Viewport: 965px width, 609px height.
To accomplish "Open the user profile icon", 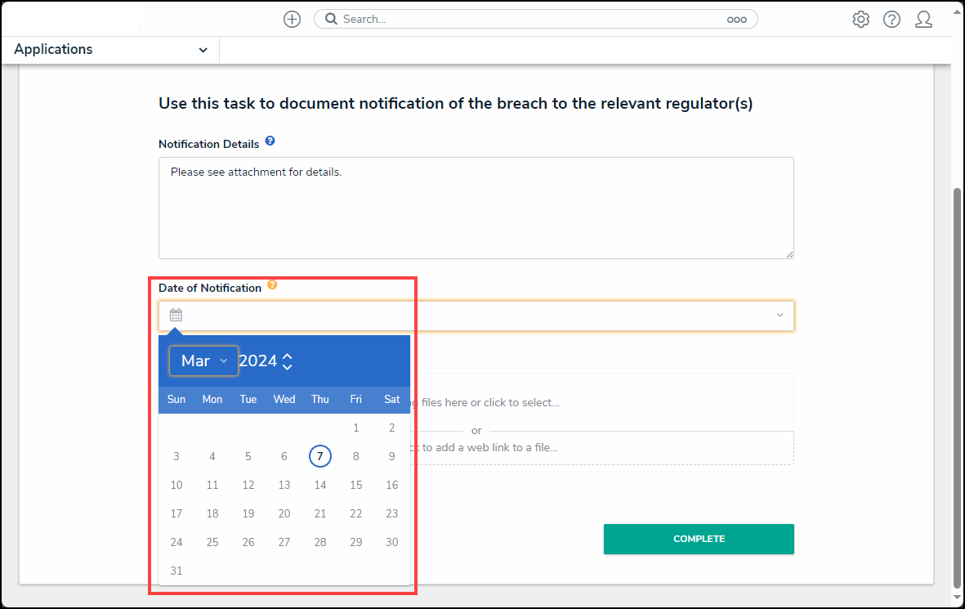I will [x=923, y=20].
